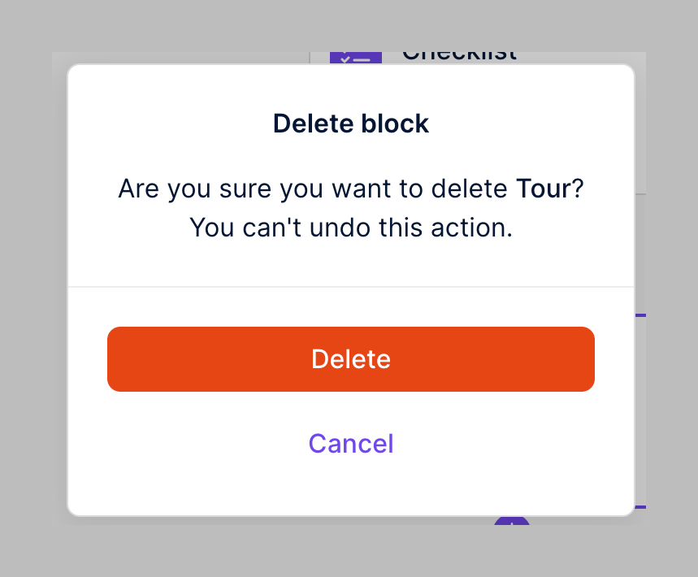Click the "Delete block" dialog title
This screenshot has height=577, width=698.
click(x=351, y=124)
